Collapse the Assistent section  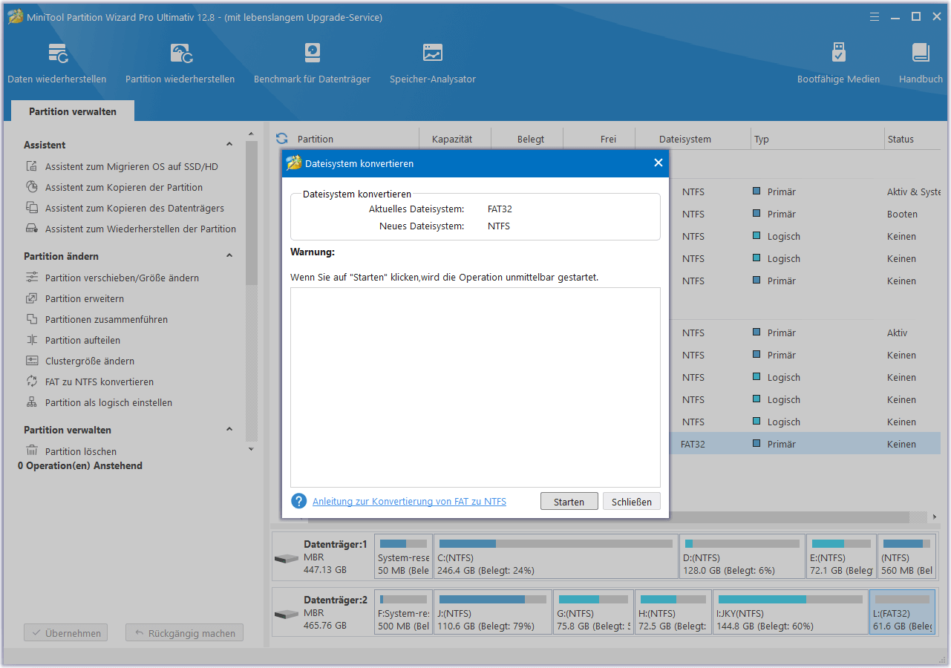pos(229,145)
